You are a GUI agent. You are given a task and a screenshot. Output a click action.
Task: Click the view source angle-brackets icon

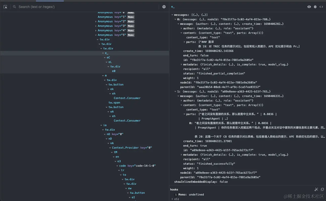point(321,7)
